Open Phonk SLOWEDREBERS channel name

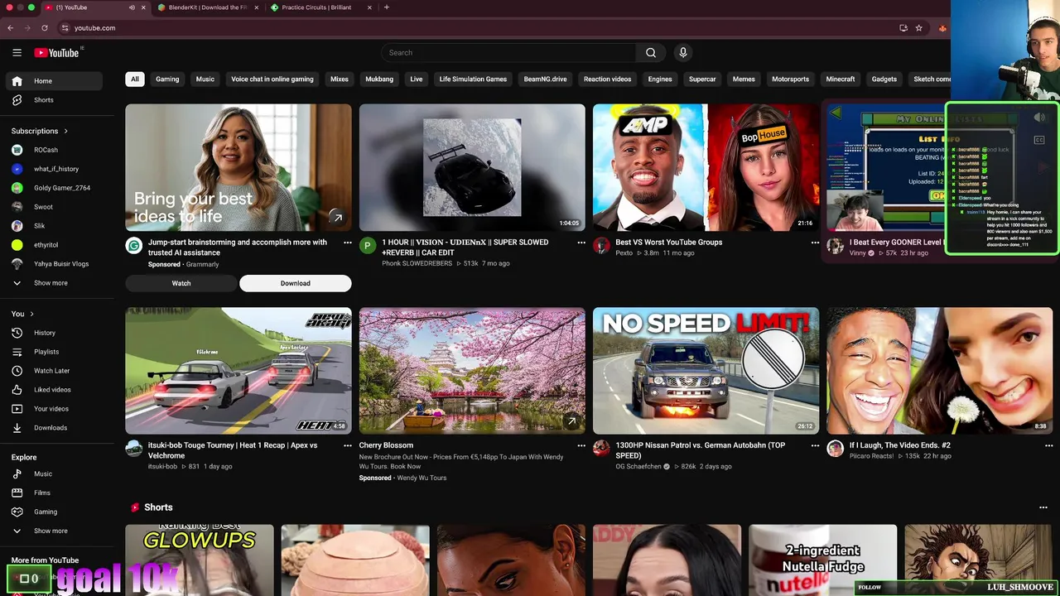(x=417, y=263)
